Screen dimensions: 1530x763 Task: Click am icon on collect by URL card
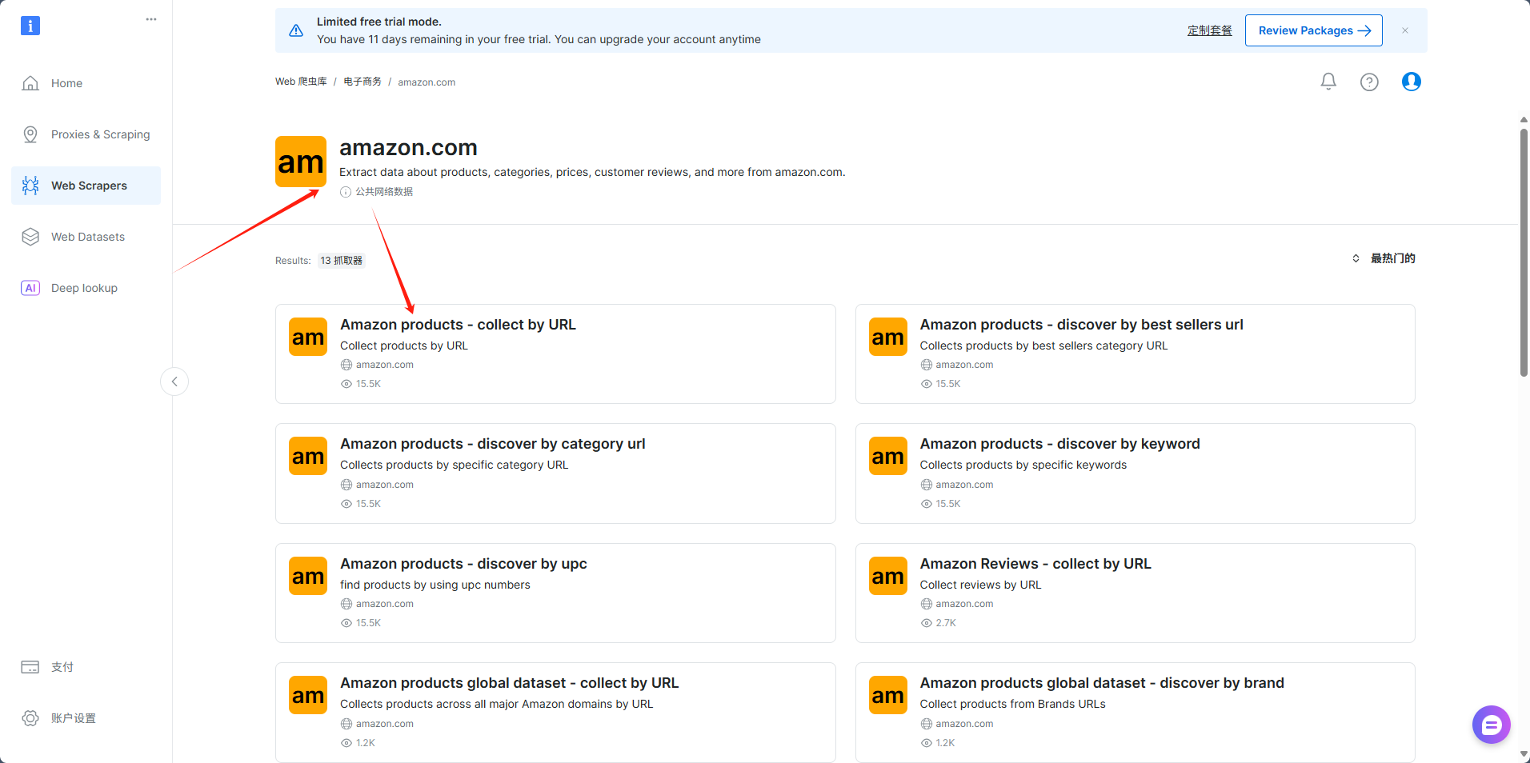click(308, 337)
